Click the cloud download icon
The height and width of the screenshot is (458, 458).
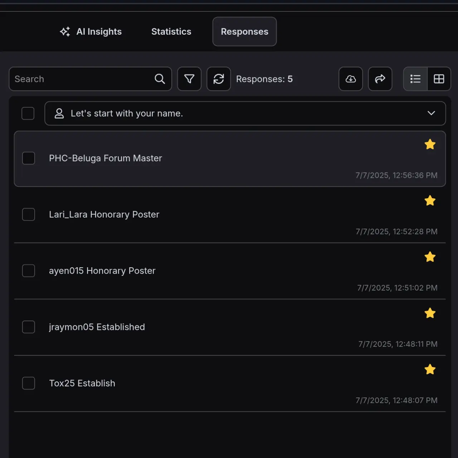point(351,79)
